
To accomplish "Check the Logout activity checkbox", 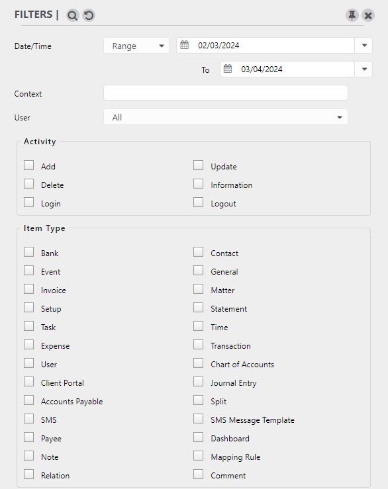I will (198, 202).
